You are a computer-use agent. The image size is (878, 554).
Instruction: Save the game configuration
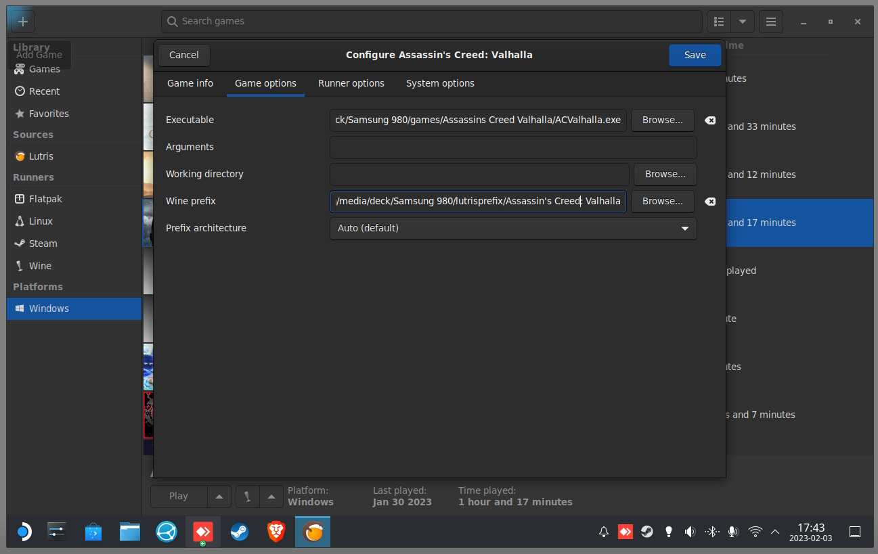click(695, 55)
